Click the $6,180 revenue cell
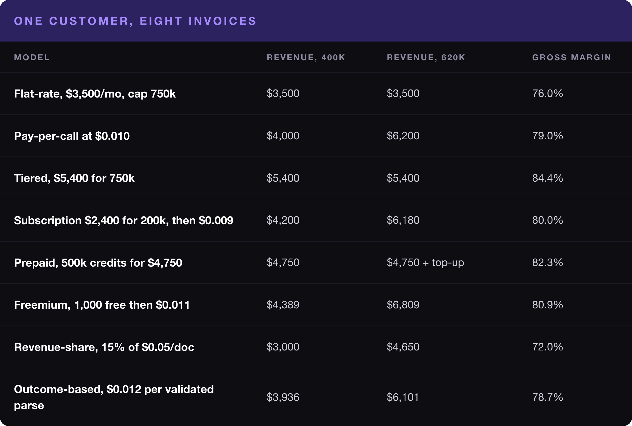The width and height of the screenshot is (632, 426). point(403,220)
